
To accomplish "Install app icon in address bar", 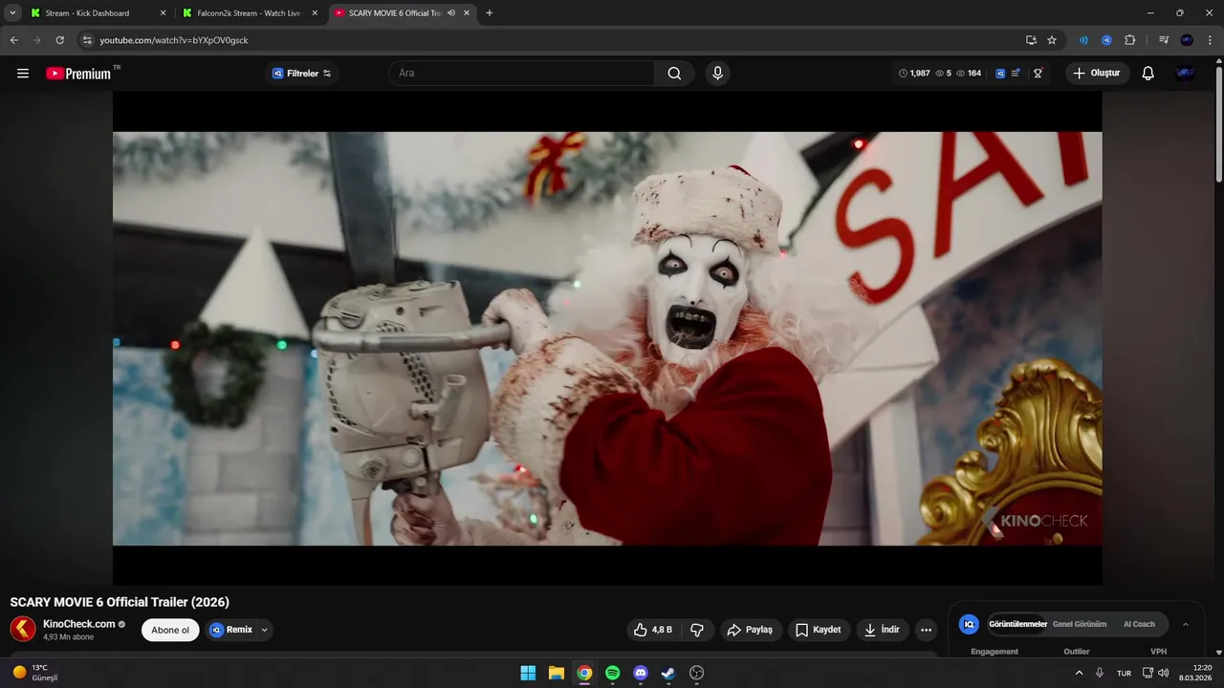I will [x=1031, y=40].
